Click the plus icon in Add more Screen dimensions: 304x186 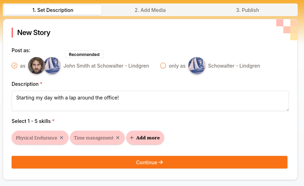[x=132, y=138]
